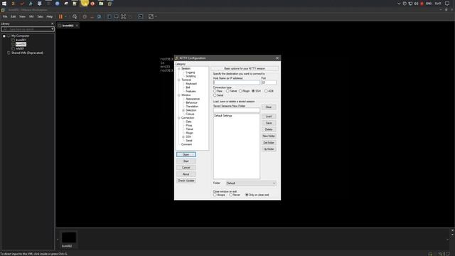Image resolution: width=455 pixels, height=256 pixels.
Task: Click the Check Update button
Action: coord(186,181)
